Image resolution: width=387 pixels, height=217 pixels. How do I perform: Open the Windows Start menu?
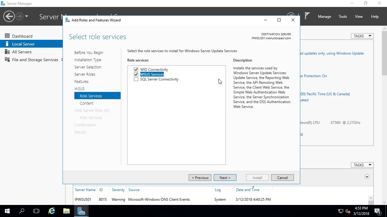(7, 211)
